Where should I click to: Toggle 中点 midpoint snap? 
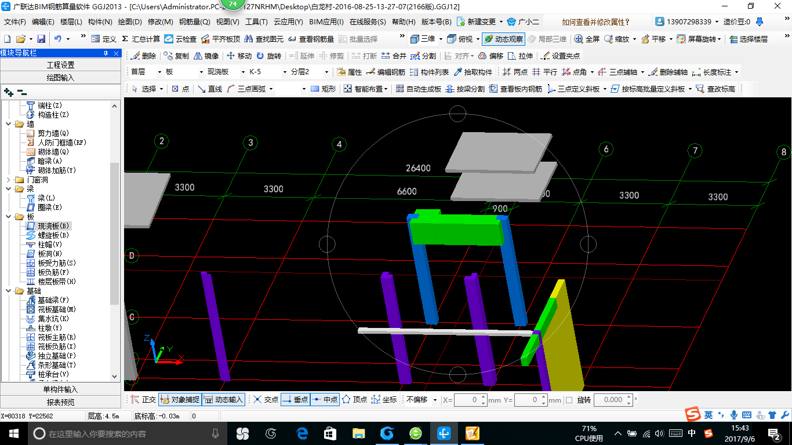point(325,399)
